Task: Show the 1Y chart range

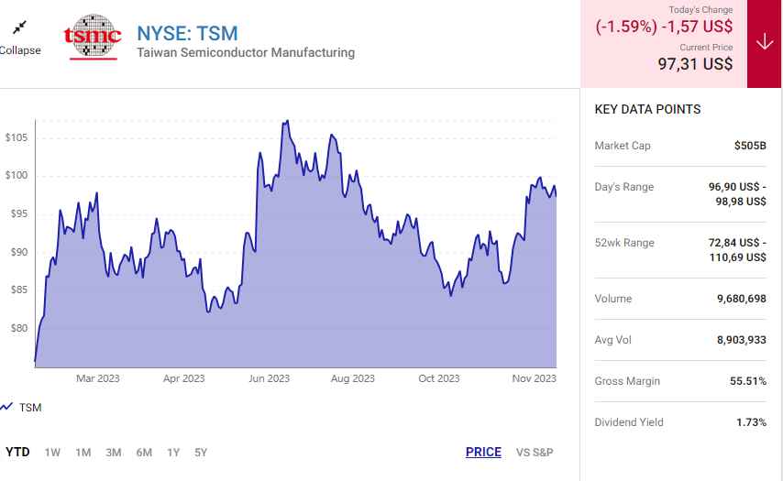Action: (x=173, y=452)
